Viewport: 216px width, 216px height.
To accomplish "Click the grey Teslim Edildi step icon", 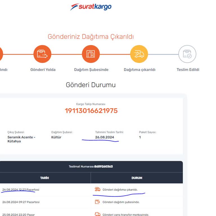I will pyautogui.click(x=187, y=54).
